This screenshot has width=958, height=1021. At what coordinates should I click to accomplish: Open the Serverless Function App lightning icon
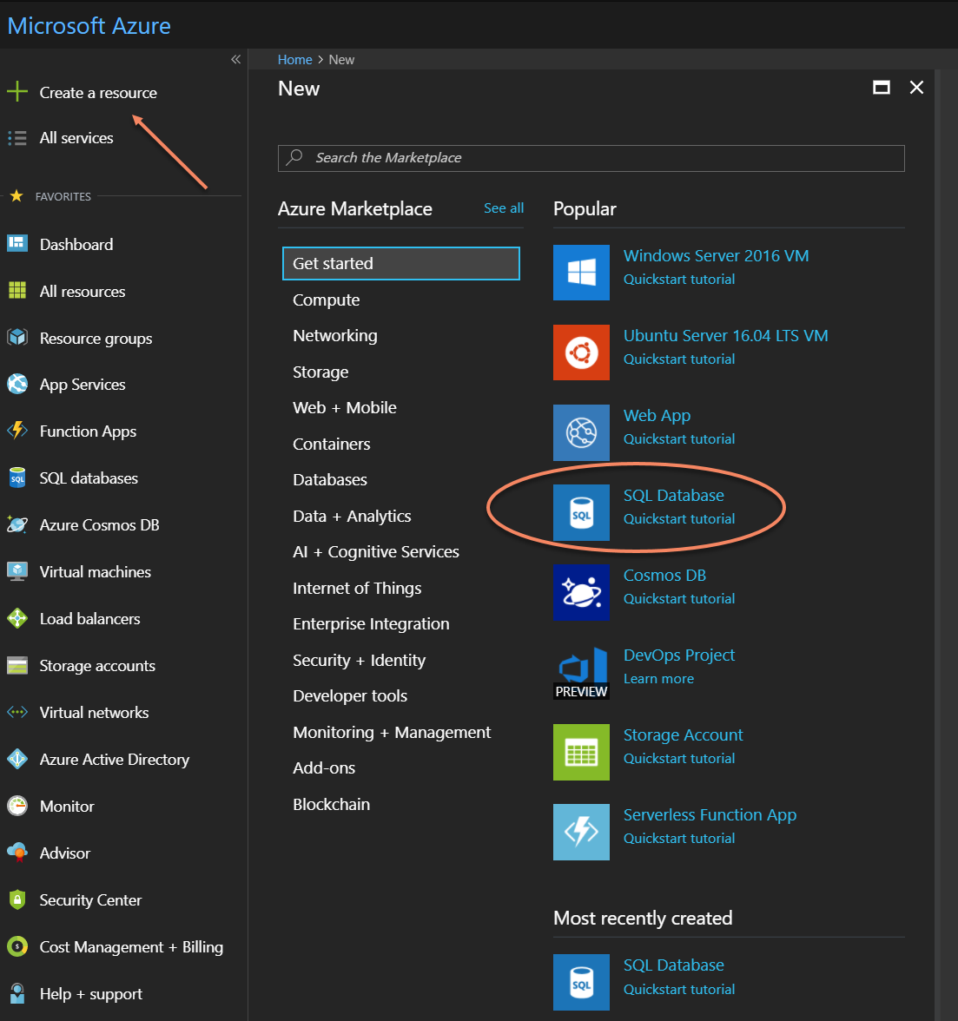581,832
